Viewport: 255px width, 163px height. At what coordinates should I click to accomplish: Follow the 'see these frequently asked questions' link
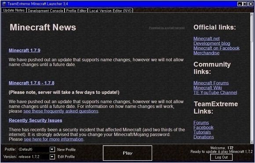[x=61, y=111]
